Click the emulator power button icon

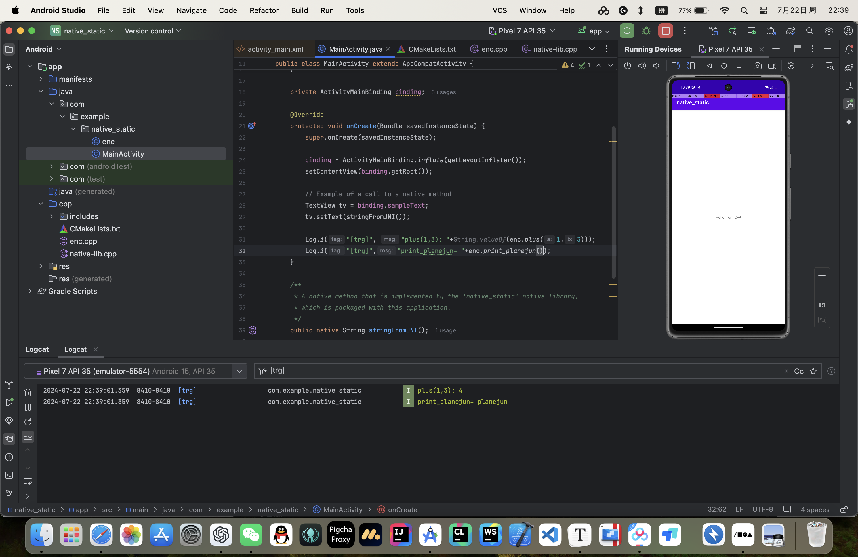tap(627, 66)
